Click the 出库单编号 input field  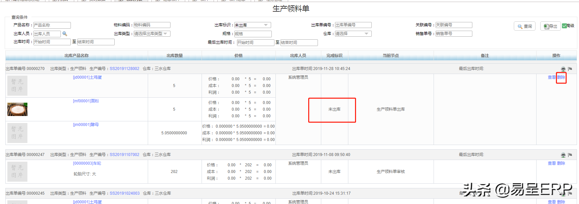tap(353, 25)
